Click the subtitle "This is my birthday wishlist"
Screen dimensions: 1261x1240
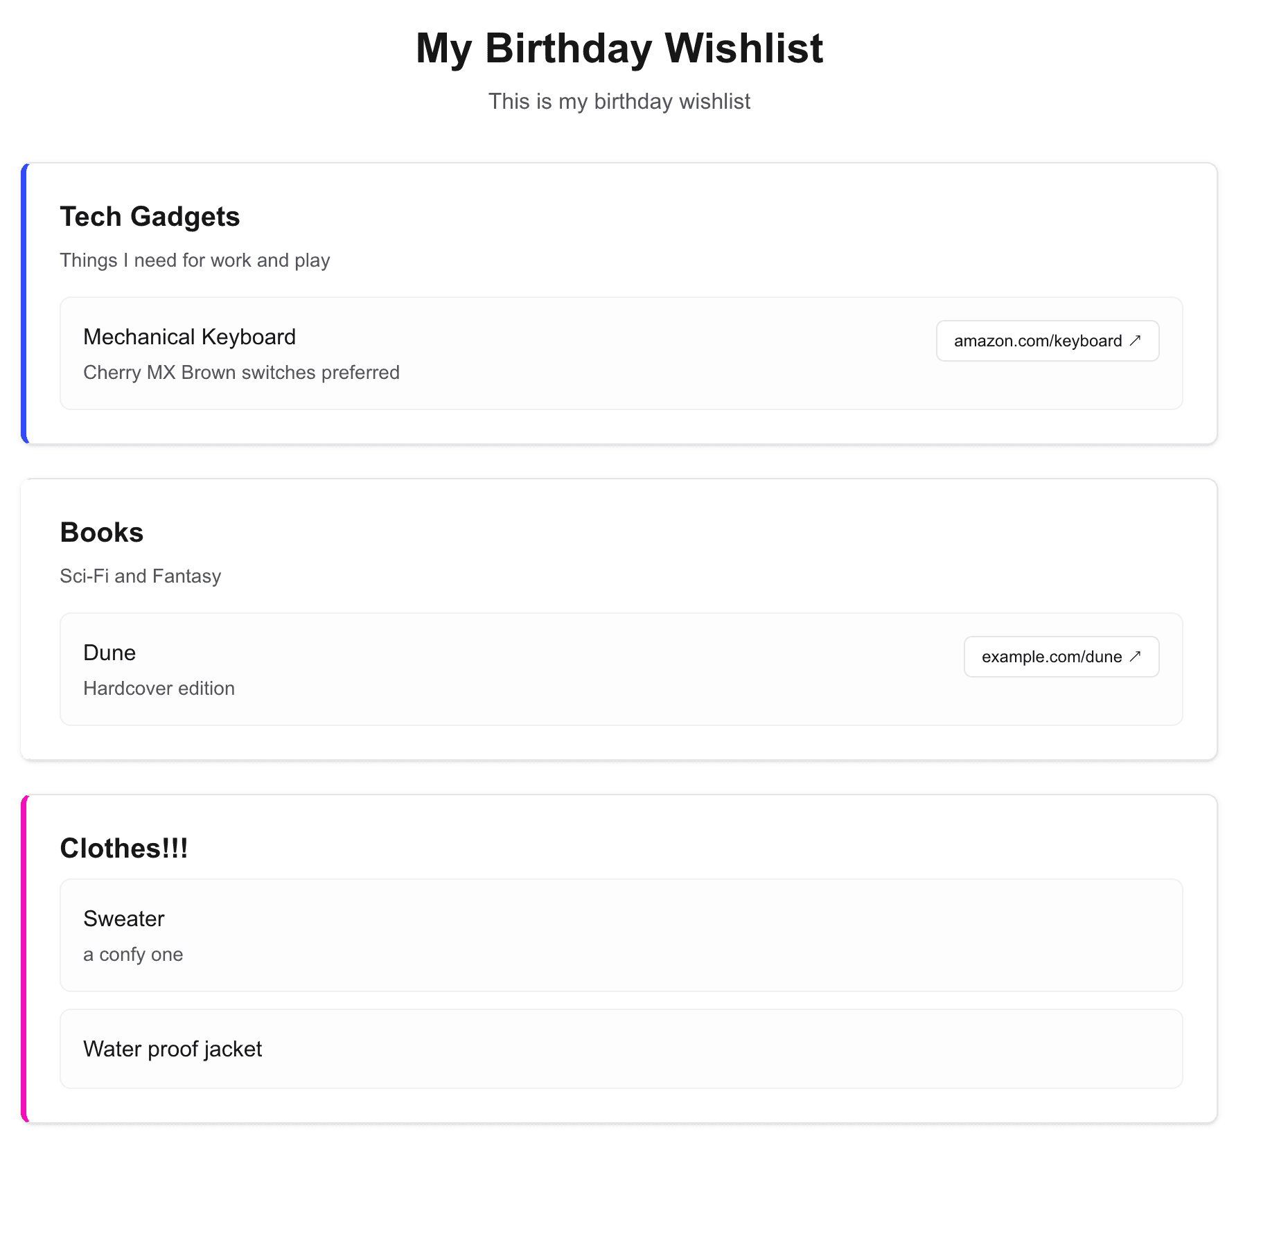pos(619,102)
